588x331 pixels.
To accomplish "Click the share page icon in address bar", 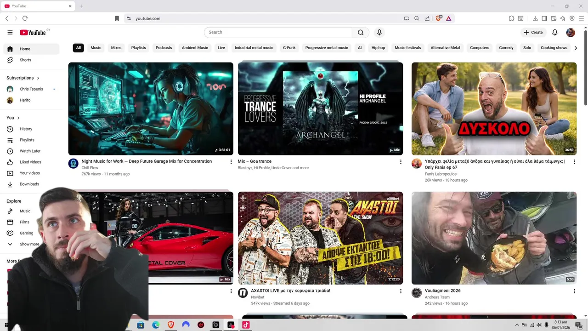I will tap(427, 18).
